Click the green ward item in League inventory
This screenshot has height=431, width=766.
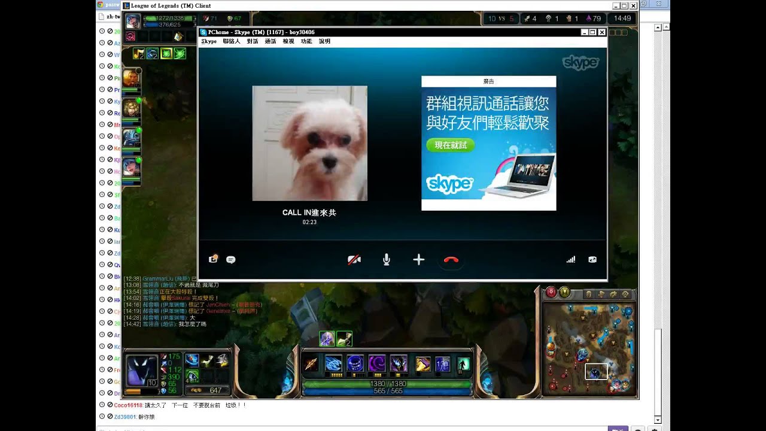[191, 376]
